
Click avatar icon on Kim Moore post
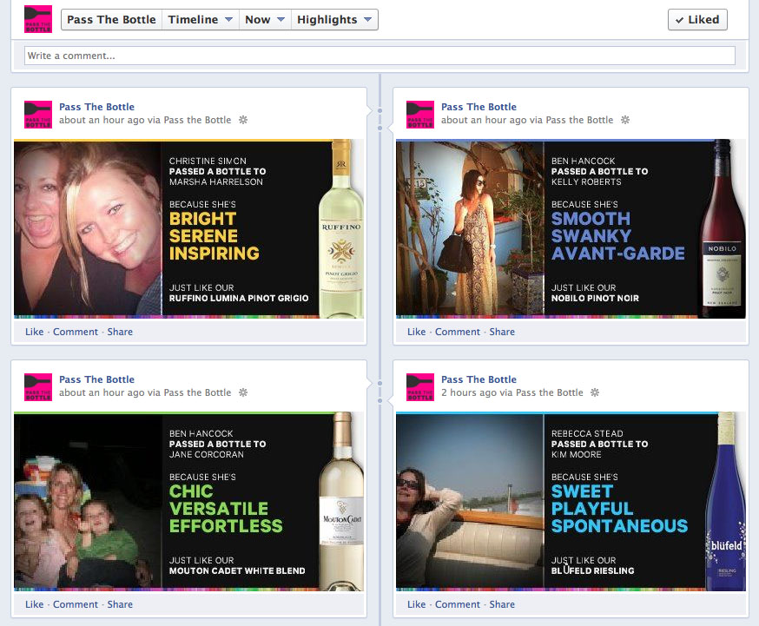420,387
